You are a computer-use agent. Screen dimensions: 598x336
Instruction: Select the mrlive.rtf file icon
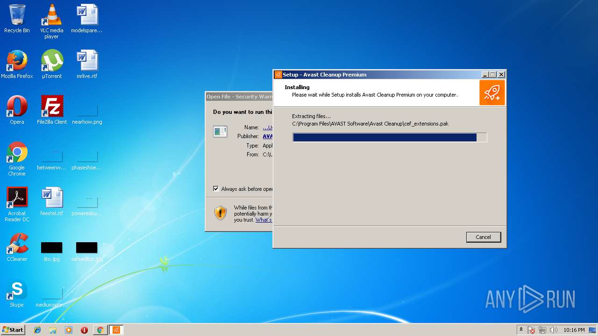point(87,64)
